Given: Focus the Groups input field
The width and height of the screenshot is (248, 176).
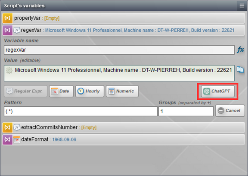Looking at the screenshot, I should (186, 111).
